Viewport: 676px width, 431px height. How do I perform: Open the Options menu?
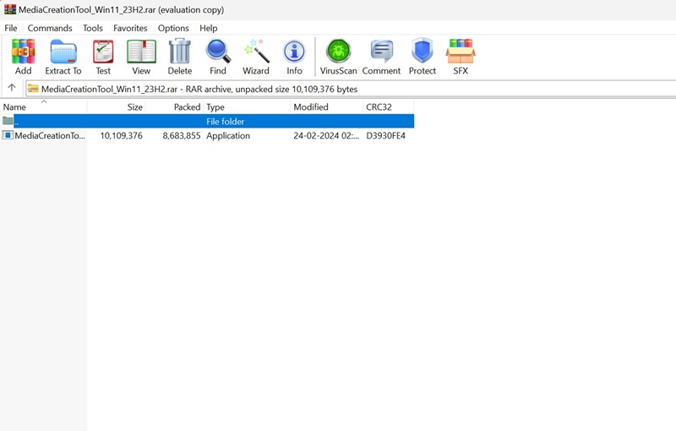[173, 28]
